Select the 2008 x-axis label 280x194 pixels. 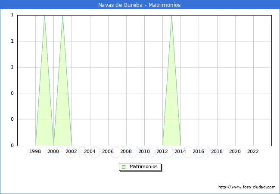126,151
